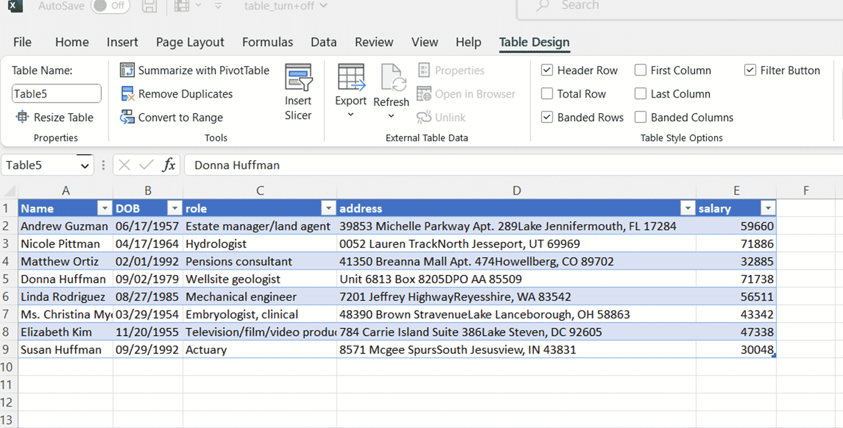
Task: Check the Last Column option
Action: [x=640, y=94]
